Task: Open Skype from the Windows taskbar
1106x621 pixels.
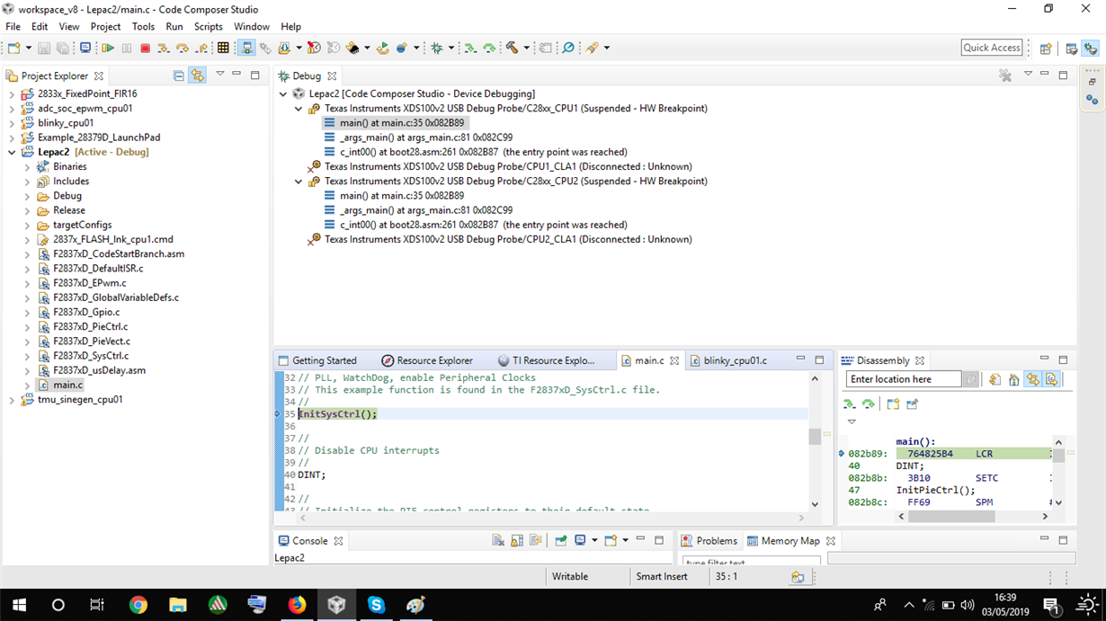Action: click(376, 605)
